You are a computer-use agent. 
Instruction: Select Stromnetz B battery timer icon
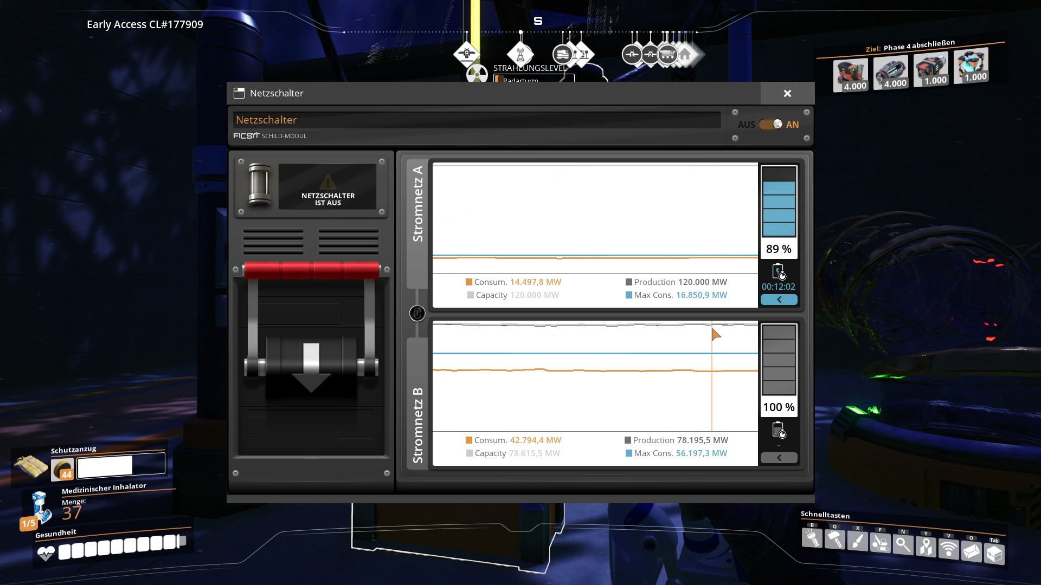coord(779,430)
